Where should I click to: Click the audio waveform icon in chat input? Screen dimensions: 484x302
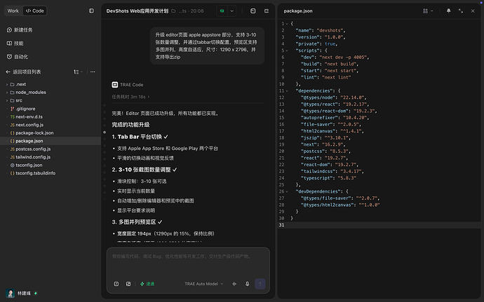tap(234, 284)
